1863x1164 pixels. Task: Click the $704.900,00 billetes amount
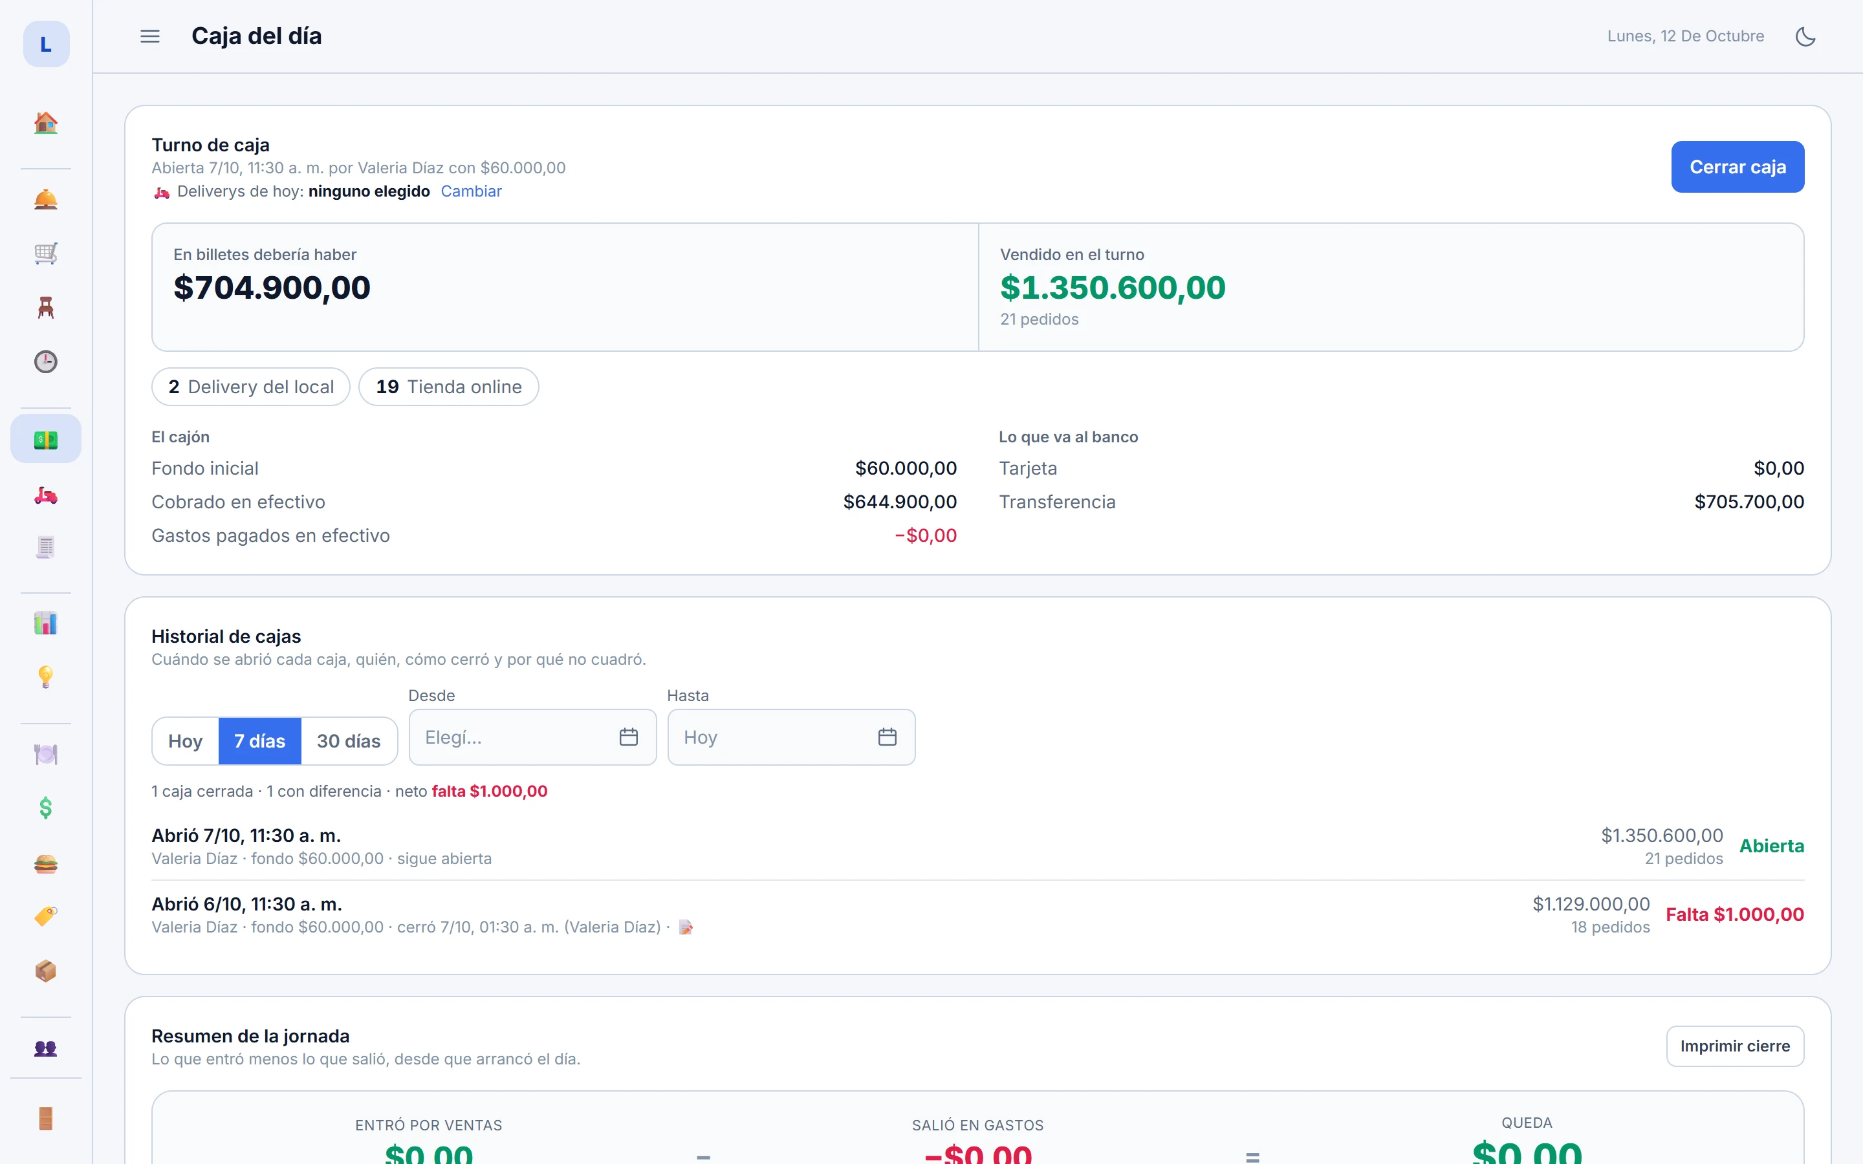coord(272,287)
